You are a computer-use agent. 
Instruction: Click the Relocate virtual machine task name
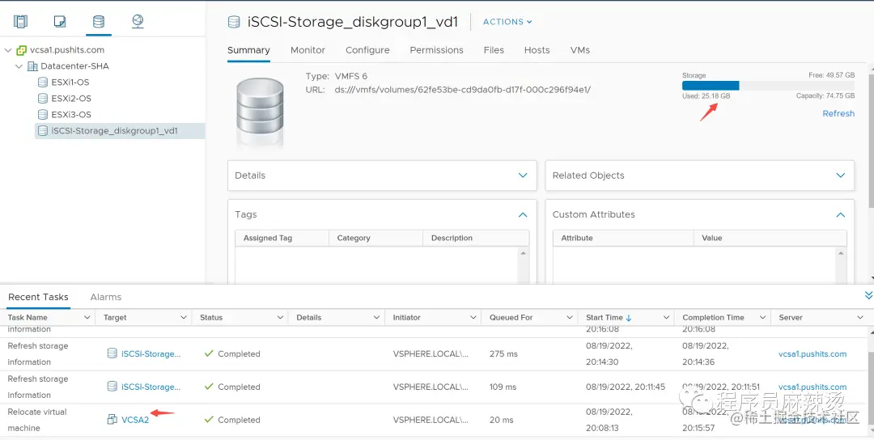pos(36,420)
